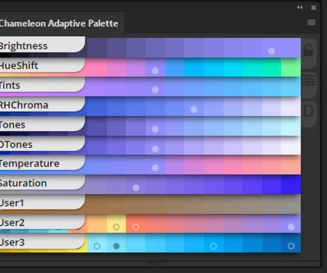Select the filled-dot swatch in User3 row
The image size is (327, 273).
point(117,243)
